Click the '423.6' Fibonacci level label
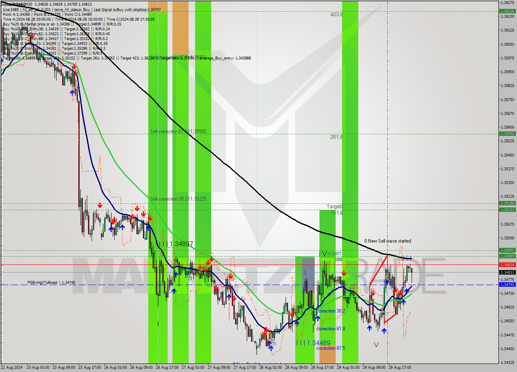 pyautogui.click(x=336, y=14)
